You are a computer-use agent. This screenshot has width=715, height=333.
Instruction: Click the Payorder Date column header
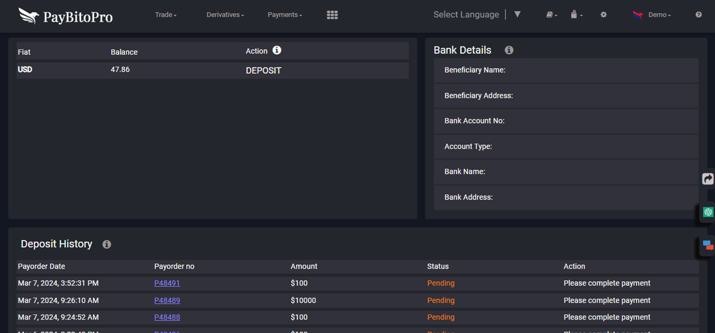coord(42,266)
